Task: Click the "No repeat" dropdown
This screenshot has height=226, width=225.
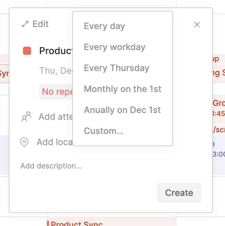Action: pos(57,92)
